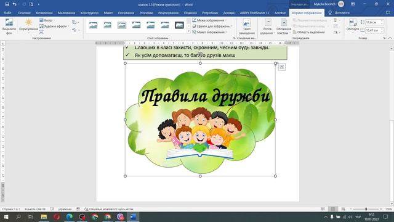Image resolution: width=394 pixels, height=222 pixels.
Task: Open the layout options button beside picture
Action: point(282,67)
